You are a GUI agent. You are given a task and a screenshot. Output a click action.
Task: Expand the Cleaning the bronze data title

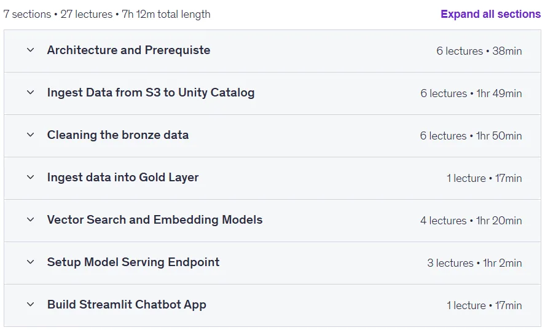118,135
